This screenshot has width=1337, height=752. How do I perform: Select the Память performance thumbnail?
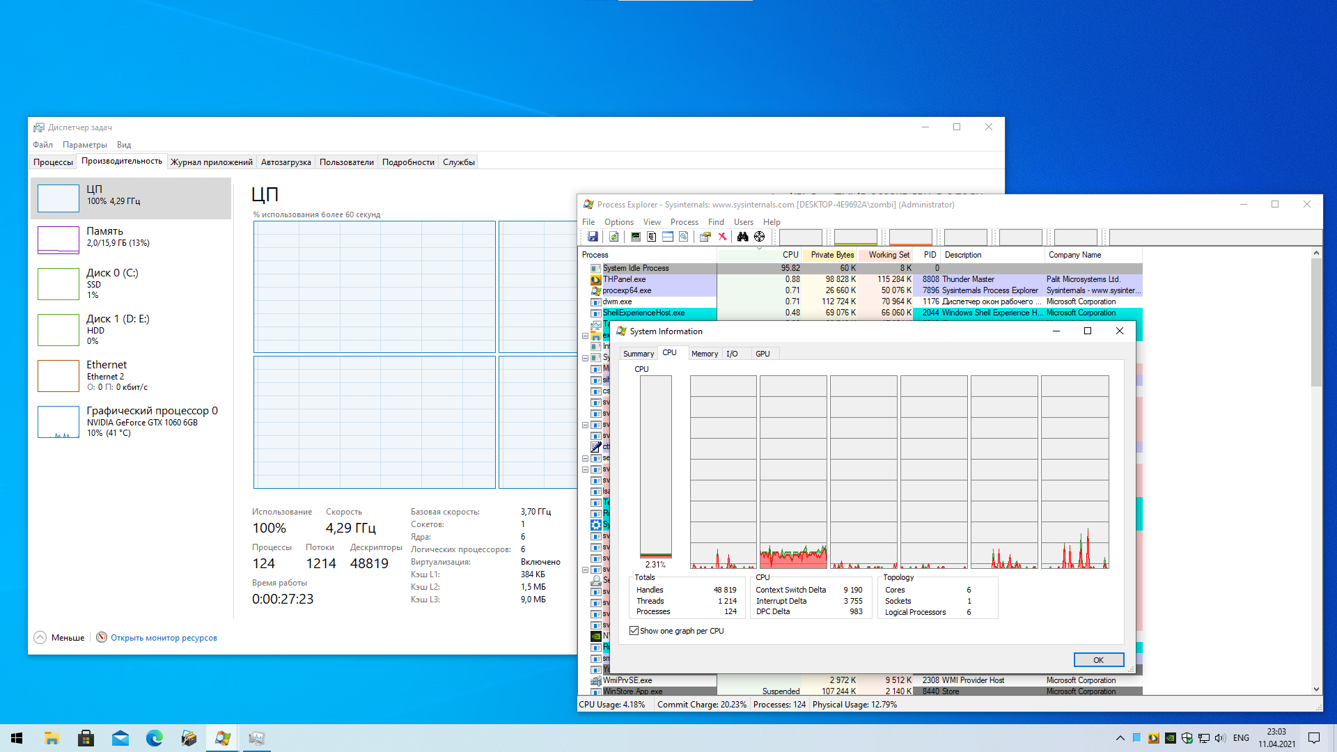[x=58, y=240]
